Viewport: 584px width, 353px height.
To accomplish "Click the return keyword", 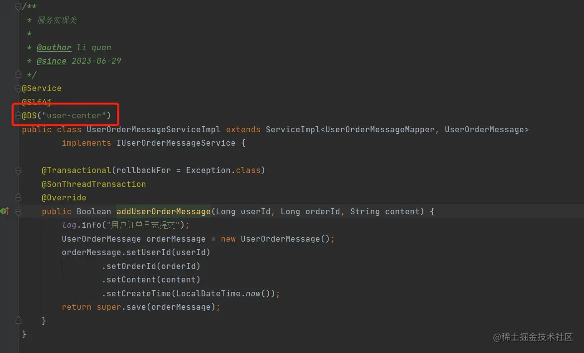I will [x=76, y=307].
